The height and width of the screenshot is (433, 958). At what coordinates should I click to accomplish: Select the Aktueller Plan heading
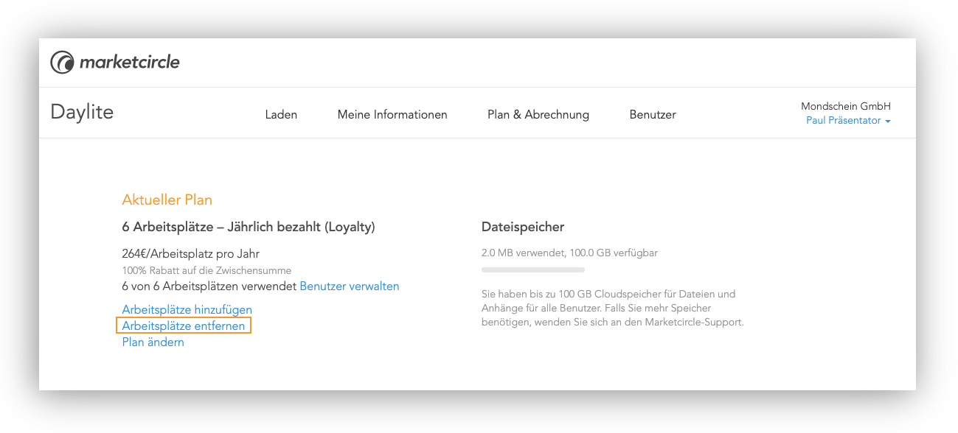coord(167,200)
